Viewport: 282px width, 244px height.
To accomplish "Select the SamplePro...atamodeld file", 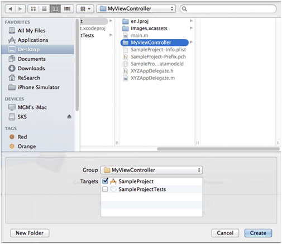I will click(x=155, y=64).
